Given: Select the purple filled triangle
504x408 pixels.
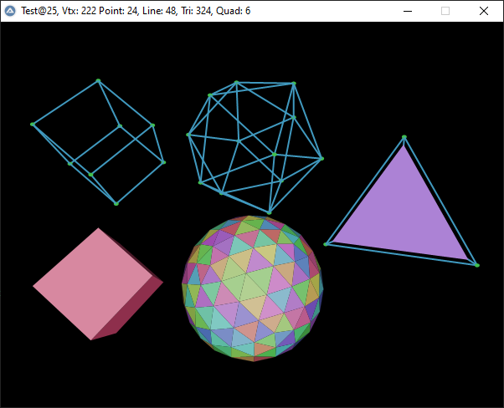Looking at the screenshot, I should pos(403,209).
